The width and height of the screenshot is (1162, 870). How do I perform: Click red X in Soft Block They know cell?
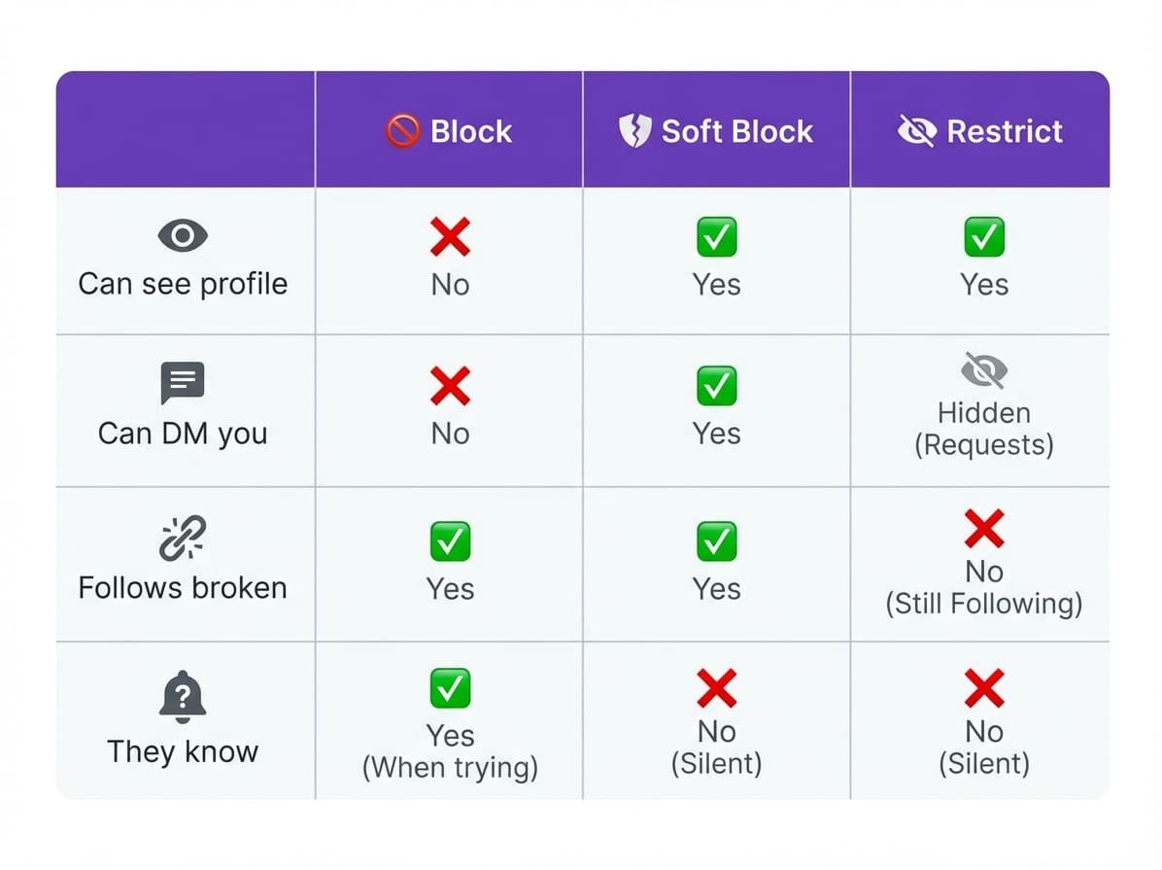pos(716,689)
